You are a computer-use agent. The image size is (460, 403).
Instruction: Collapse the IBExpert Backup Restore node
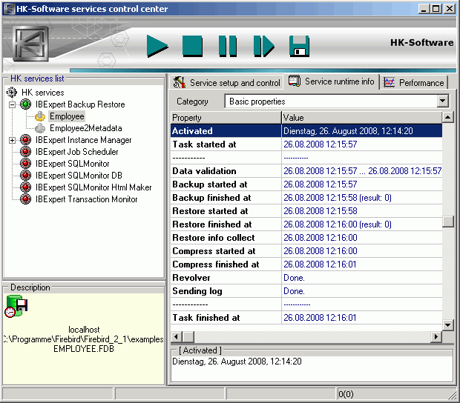(x=12, y=104)
